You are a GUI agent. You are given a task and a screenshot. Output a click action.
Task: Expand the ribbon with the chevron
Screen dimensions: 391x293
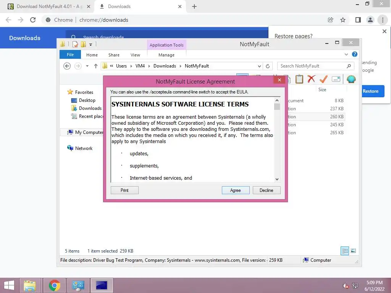pos(346,54)
